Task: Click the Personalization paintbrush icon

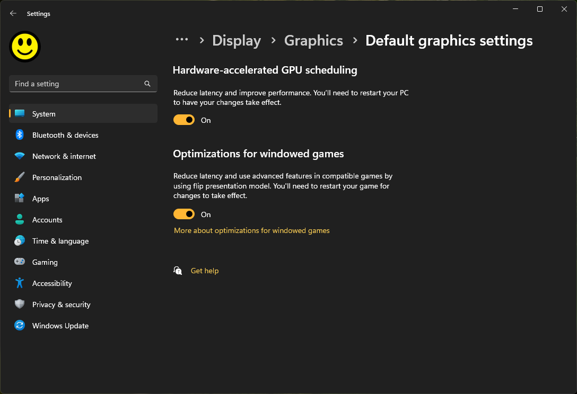Action: (x=20, y=177)
